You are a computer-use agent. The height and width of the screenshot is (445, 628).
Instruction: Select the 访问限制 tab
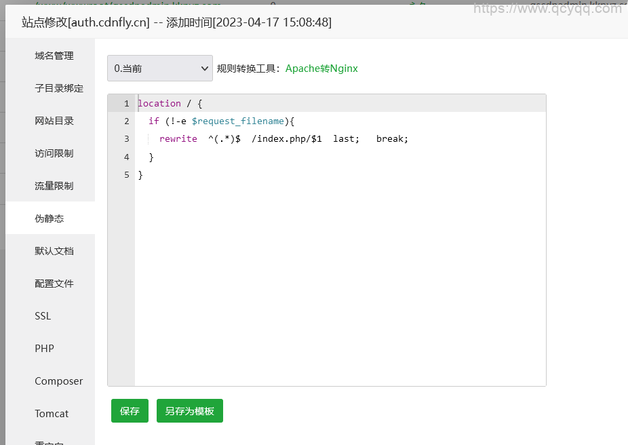tap(54, 153)
